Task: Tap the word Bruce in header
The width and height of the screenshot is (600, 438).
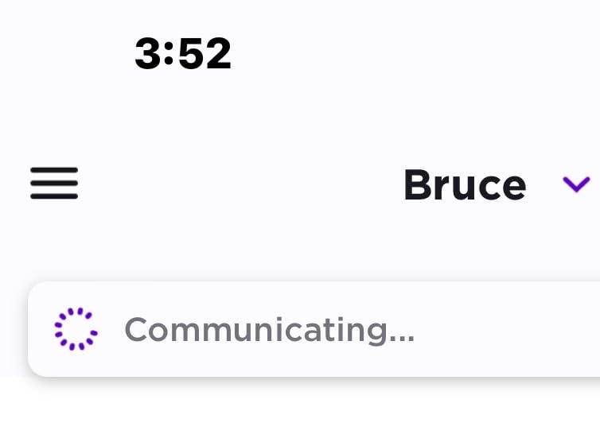Action: tap(465, 184)
